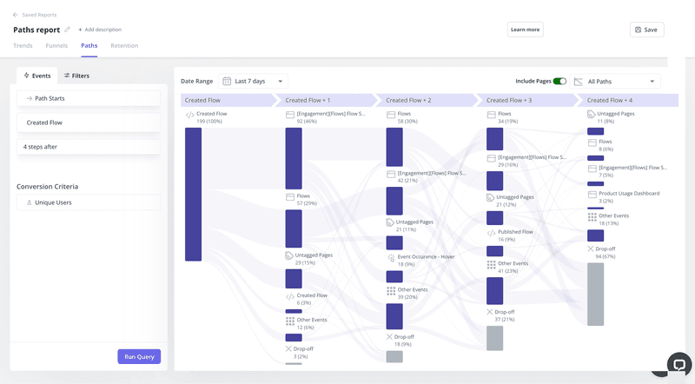Click the Learn more button
The height and width of the screenshot is (384, 695).
(x=525, y=30)
